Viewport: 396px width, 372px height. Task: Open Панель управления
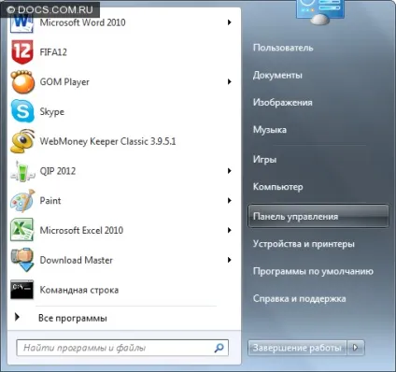pyautogui.click(x=318, y=216)
